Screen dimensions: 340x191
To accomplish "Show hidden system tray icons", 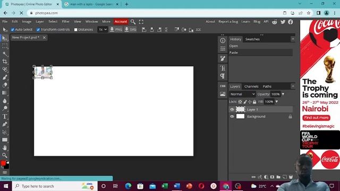I will click(x=272, y=186).
